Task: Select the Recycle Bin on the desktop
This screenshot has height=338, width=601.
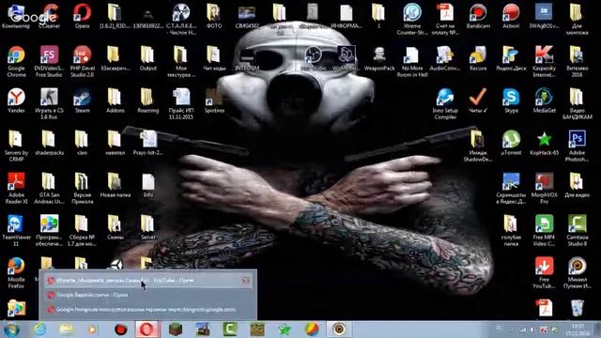Action: pyautogui.click(x=577, y=308)
